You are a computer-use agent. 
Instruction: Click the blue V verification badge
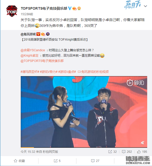(x=70, y=8)
